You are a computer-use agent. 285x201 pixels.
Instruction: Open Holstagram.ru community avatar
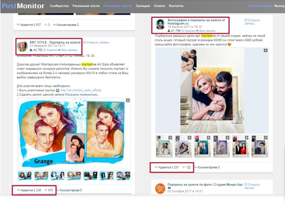160,24
